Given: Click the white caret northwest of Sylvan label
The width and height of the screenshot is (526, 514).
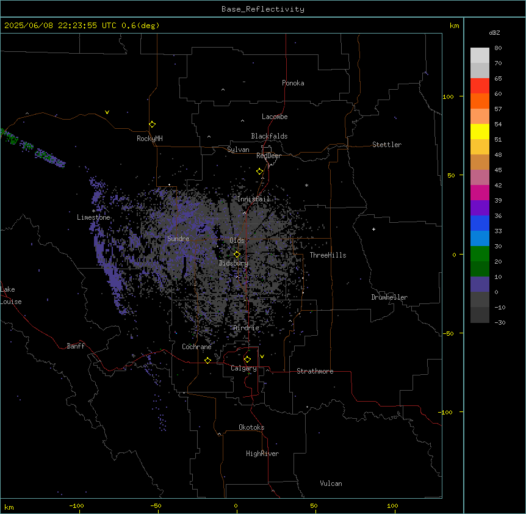Looking at the screenshot, I should (209, 137).
